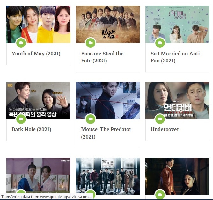Click the green camera icon on Undercover poster

pyautogui.click(x=160, y=119)
